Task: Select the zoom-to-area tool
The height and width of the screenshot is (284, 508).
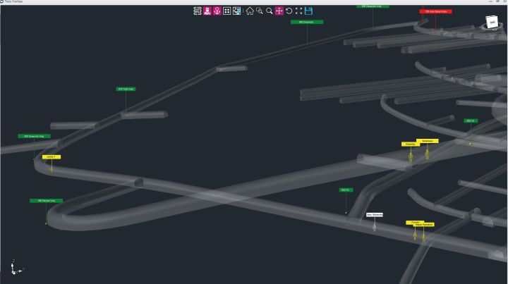Action: (x=260, y=11)
